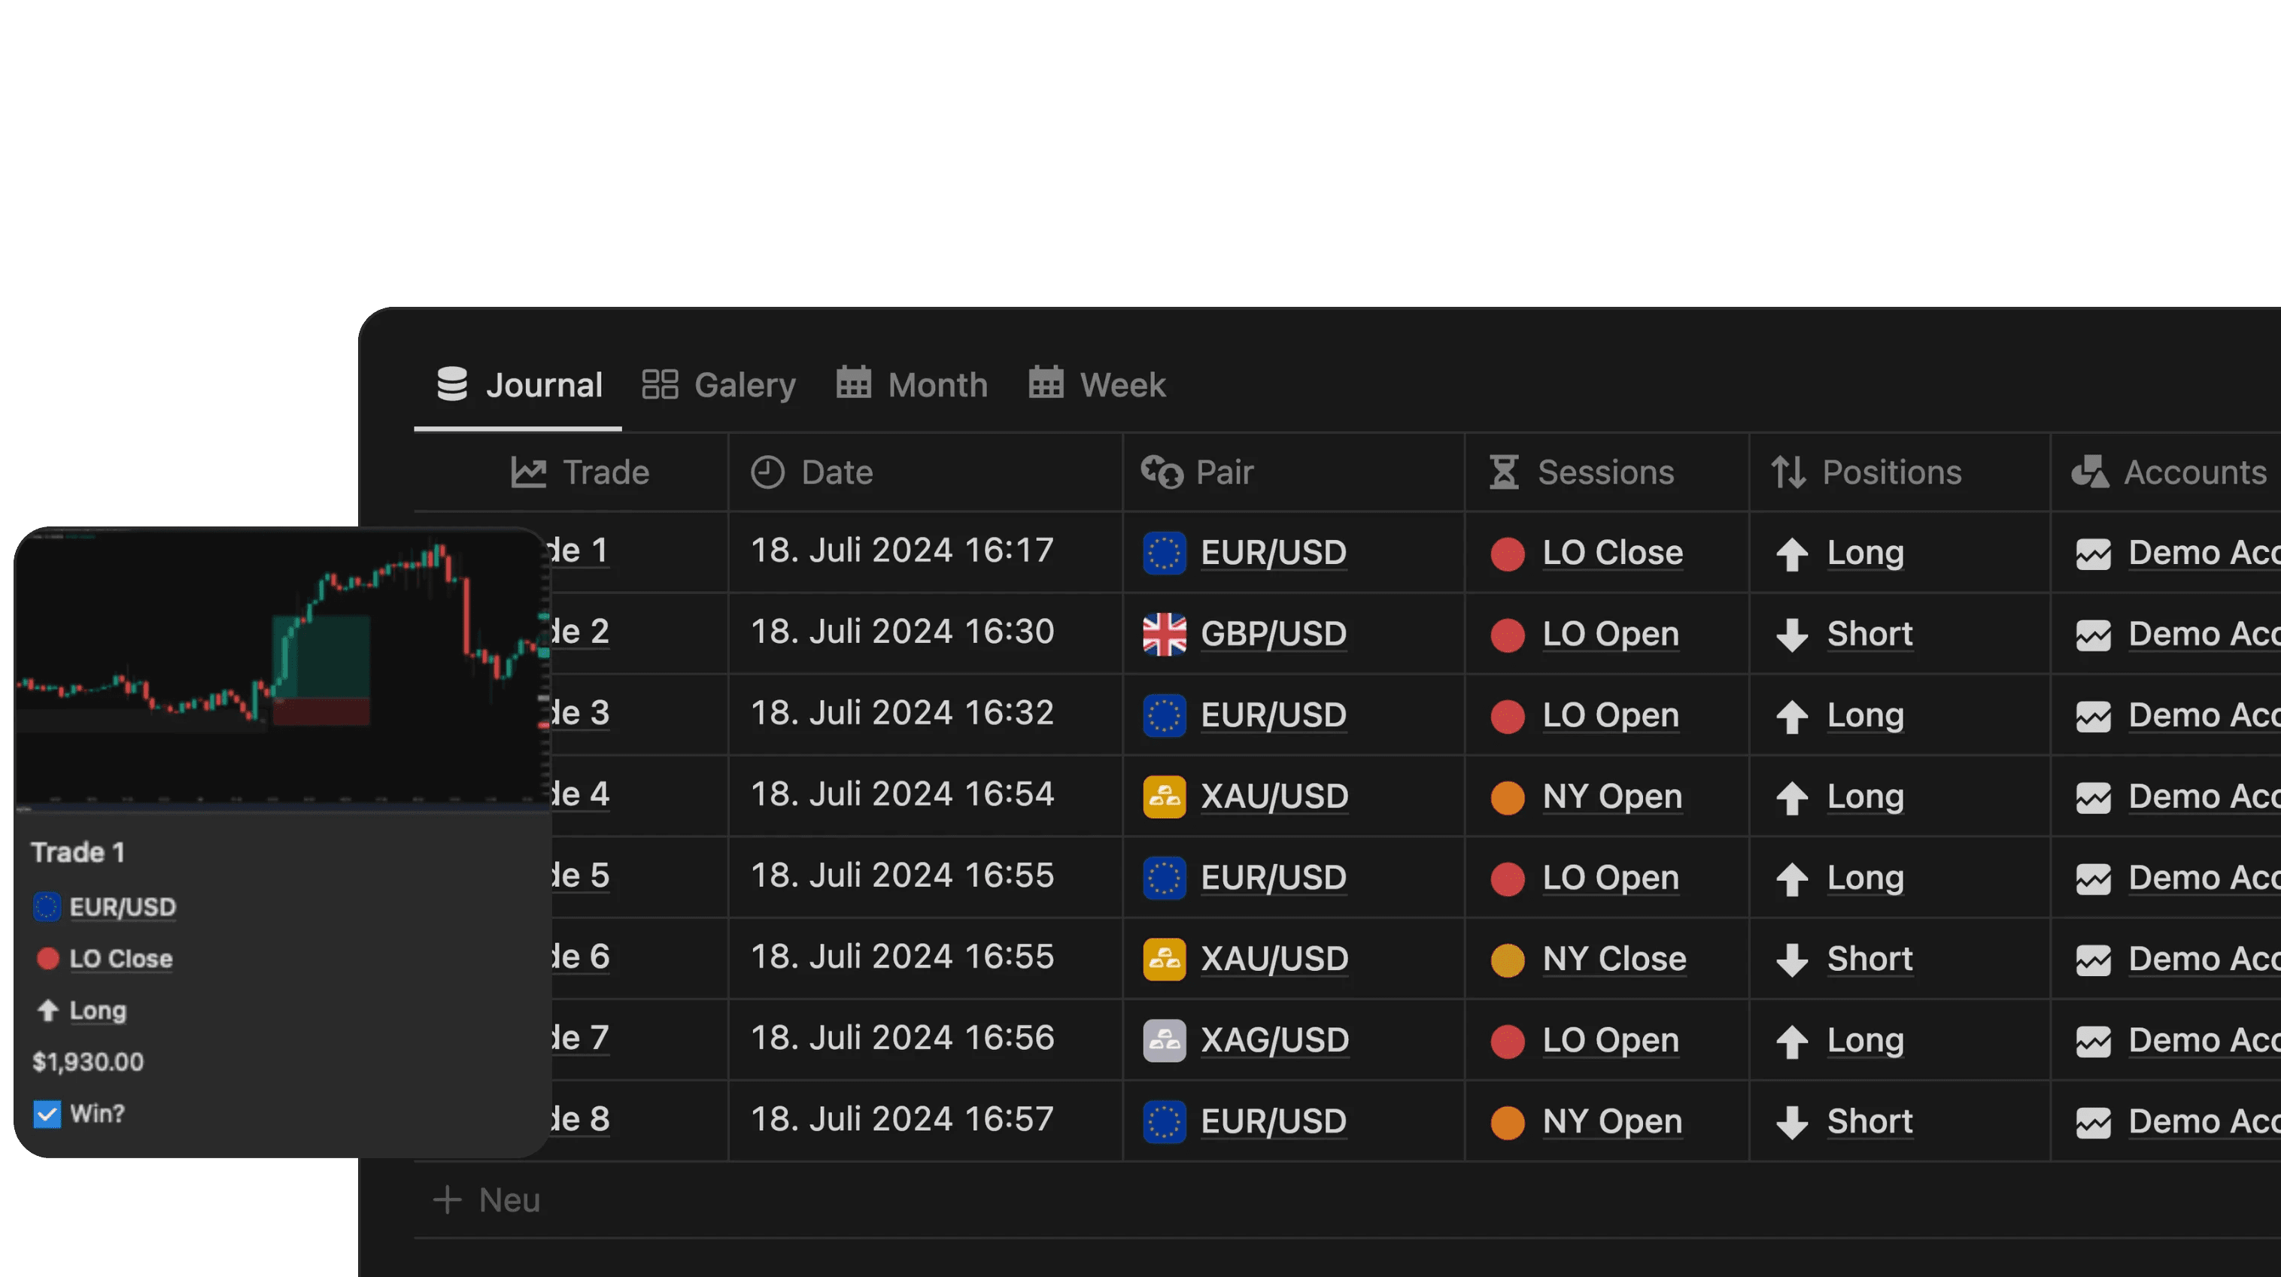Click the Pair column header
Image resolution: width=2281 pixels, height=1277 pixels.
[x=1197, y=472]
